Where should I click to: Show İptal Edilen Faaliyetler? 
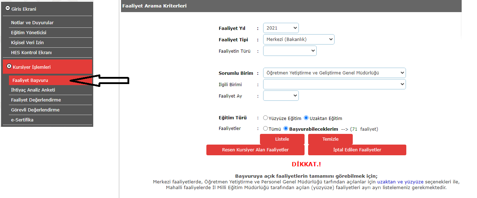tap(357, 150)
